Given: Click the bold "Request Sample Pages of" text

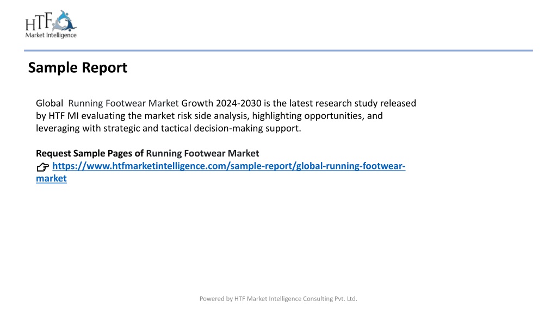Looking at the screenshot, I should (90, 153).
